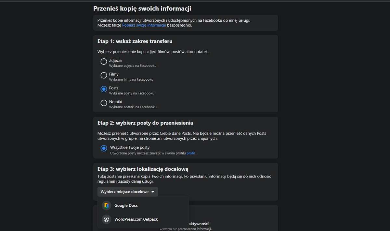Click the chevron on the destination selector
Image resolution: width=390 pixels, height=231 pixels.
coord(153,191)
